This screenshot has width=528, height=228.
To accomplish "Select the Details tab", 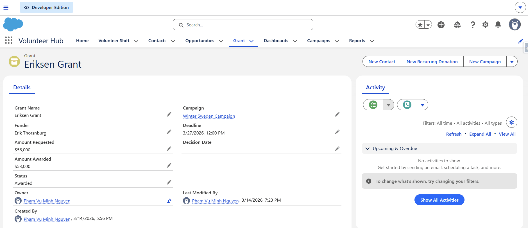I will (22, 87).
